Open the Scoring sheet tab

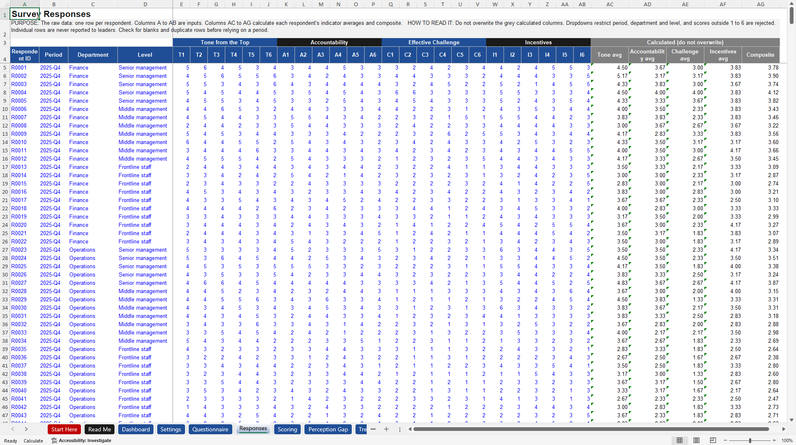(287, 429)
